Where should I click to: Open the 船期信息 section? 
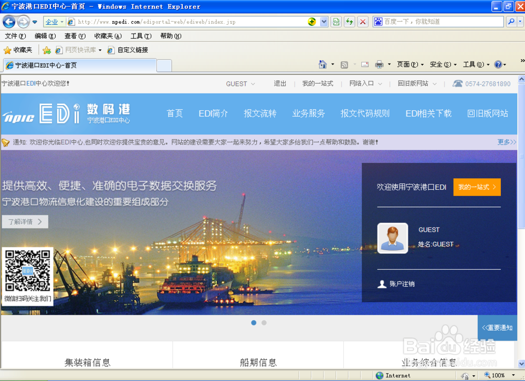tap(258, 362)
